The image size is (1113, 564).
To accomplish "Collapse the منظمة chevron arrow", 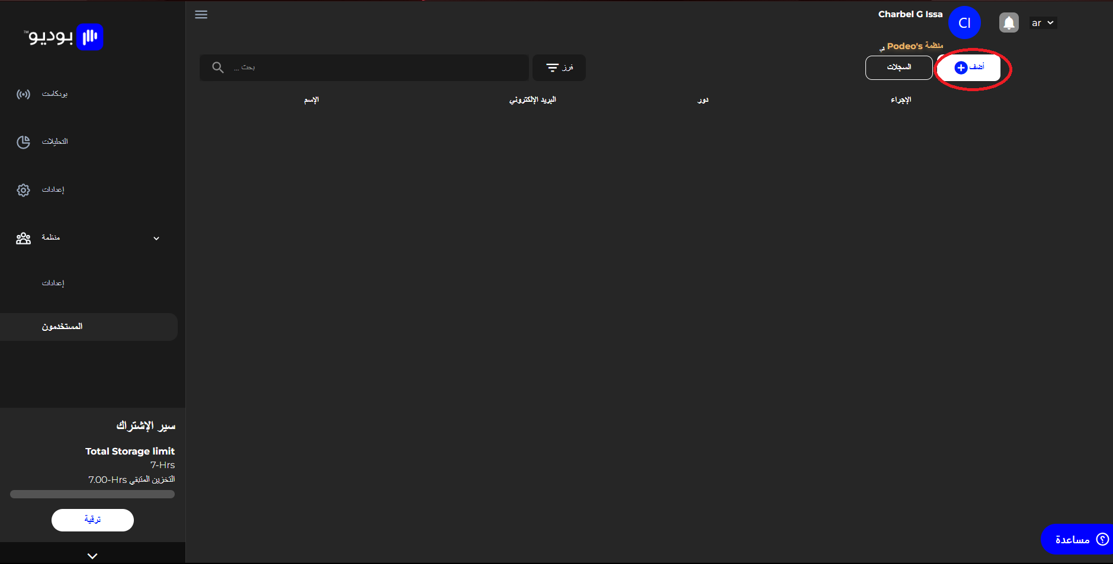I will (x=156, y=238).
